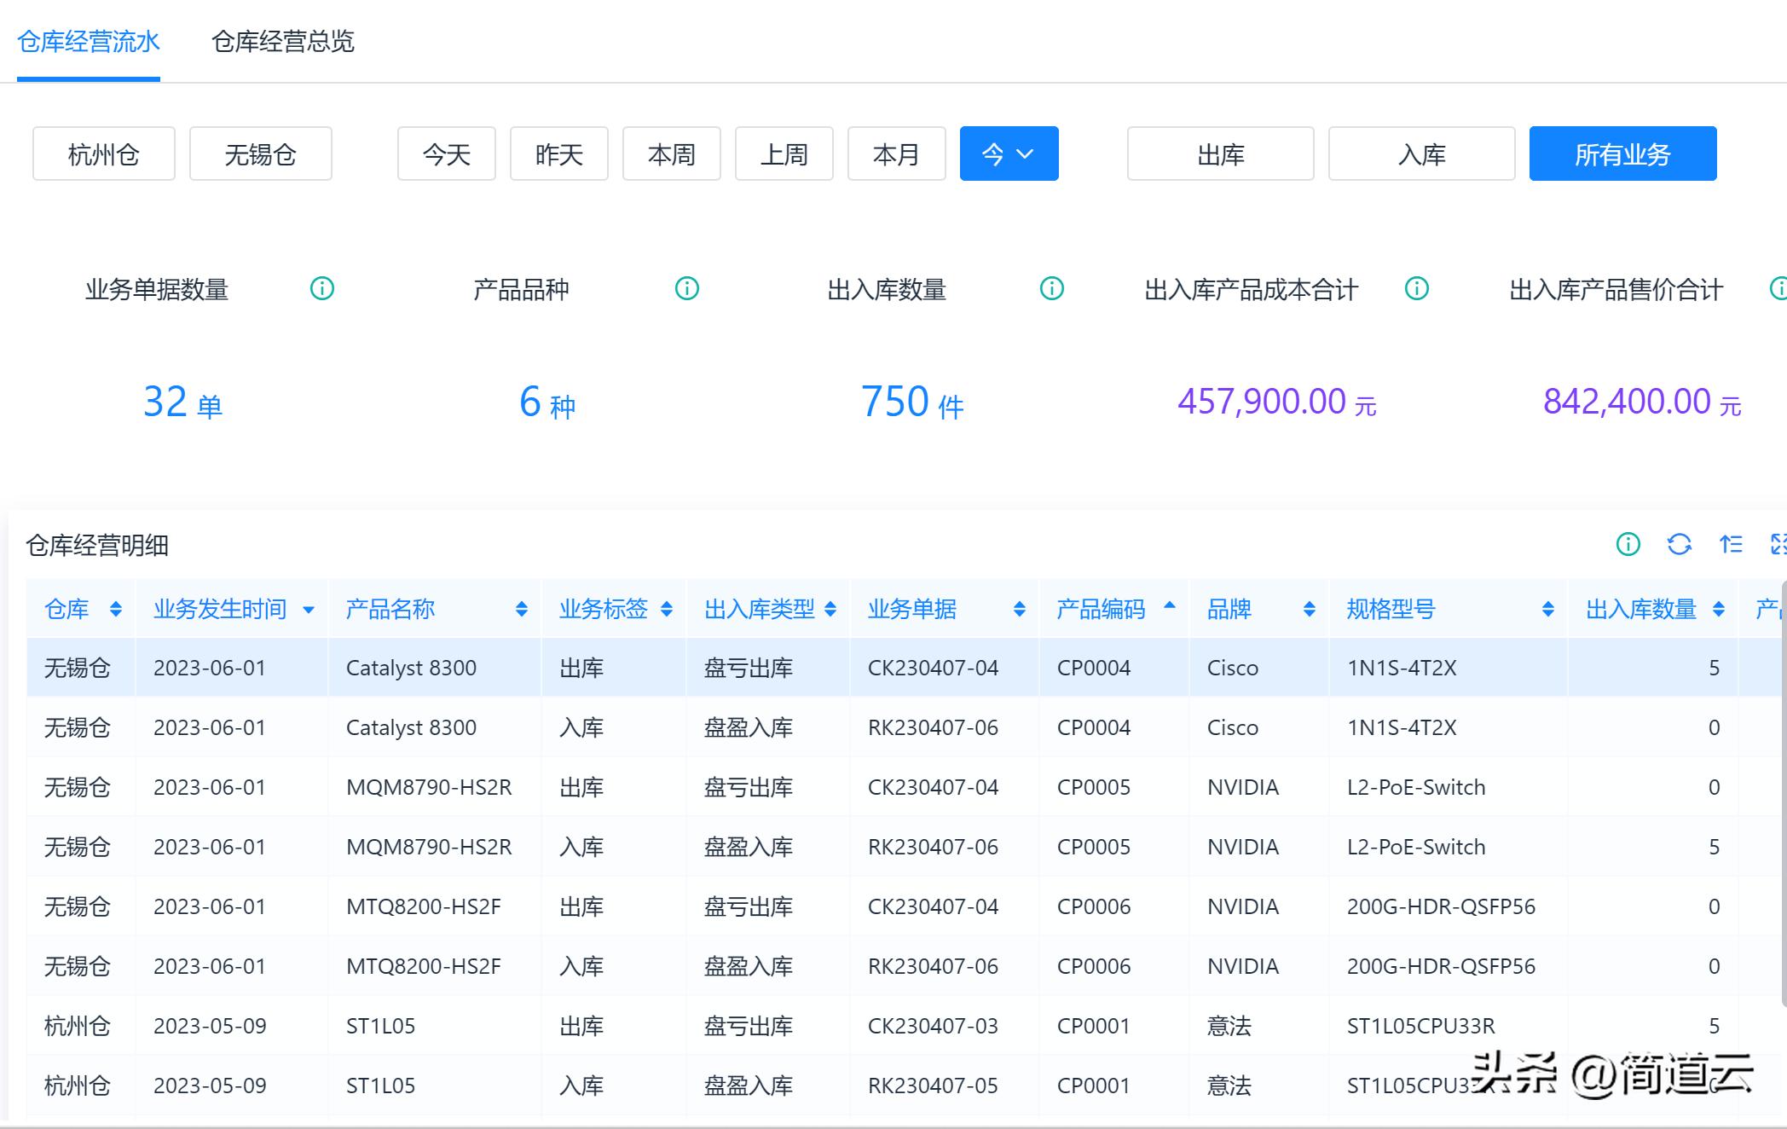Click the info icon next to 产品品种

[686, 288]
